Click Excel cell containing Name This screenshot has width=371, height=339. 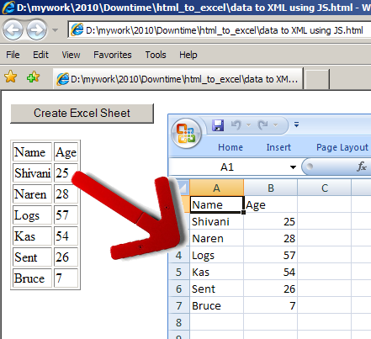(x=216, y=204)
